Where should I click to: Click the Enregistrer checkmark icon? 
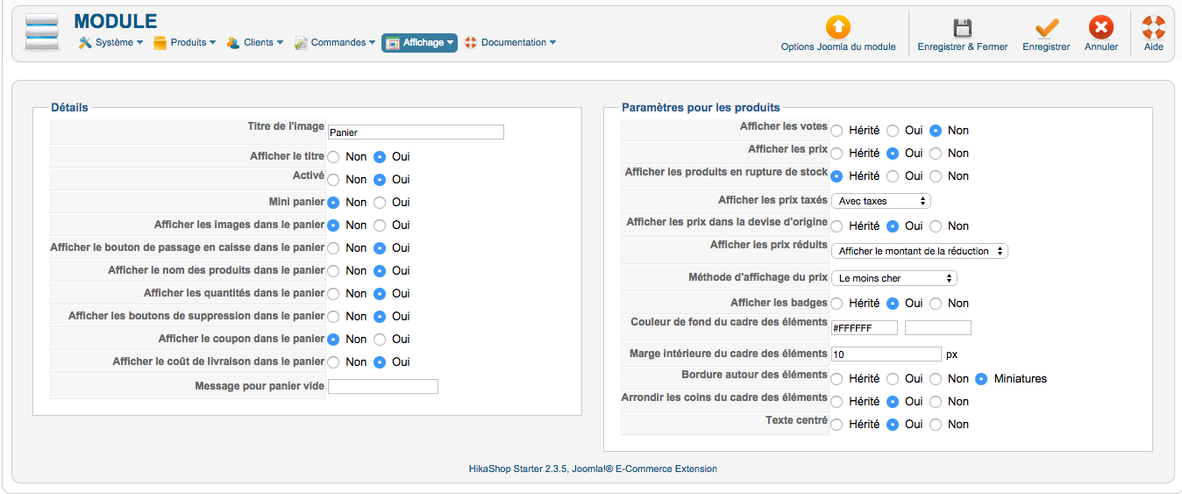pyautogui.click(x=1046, y=27)
